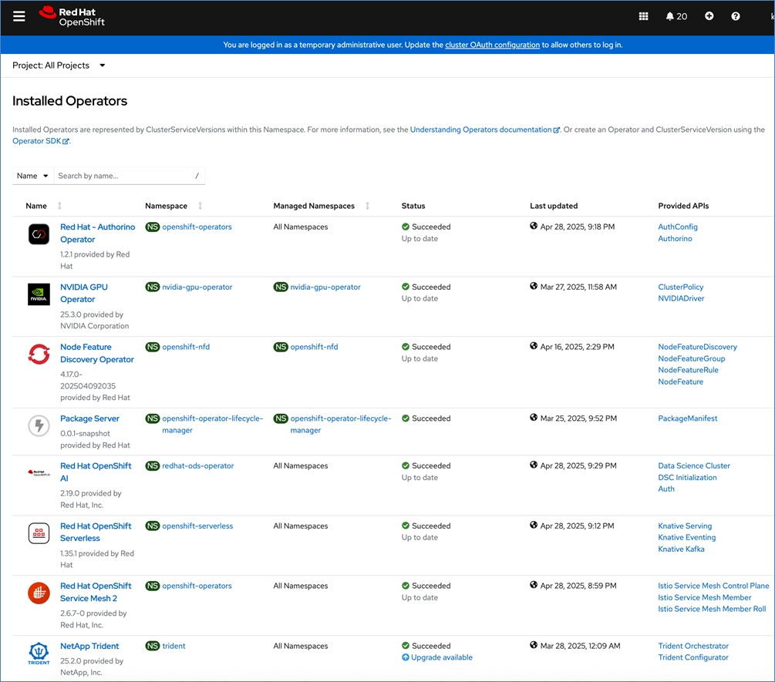Open Istio Service Mesh Member Roll link

coord(712,609)
